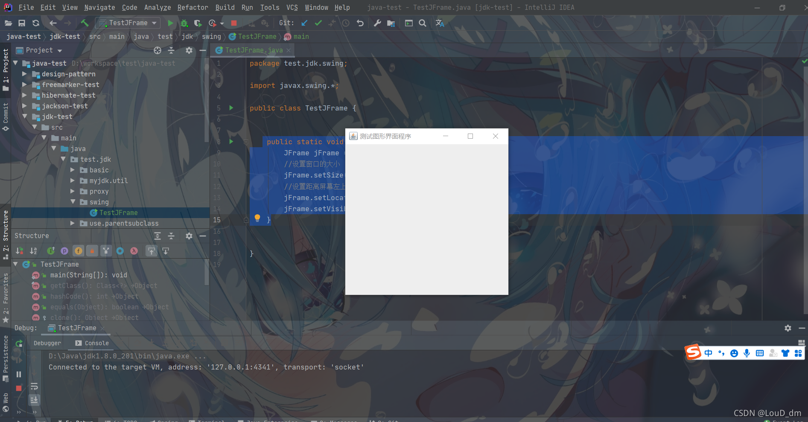This screenshot has height=422, width=808.
Task: Run the TestJFrame configuration
Action: (x=170, y=23)
